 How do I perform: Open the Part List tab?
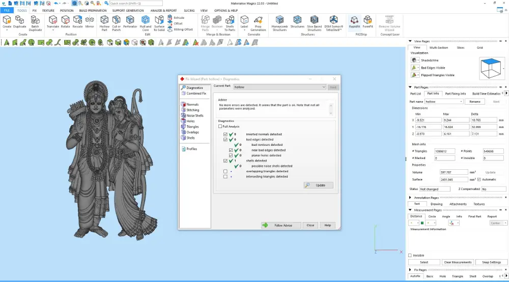coord(415,93)
